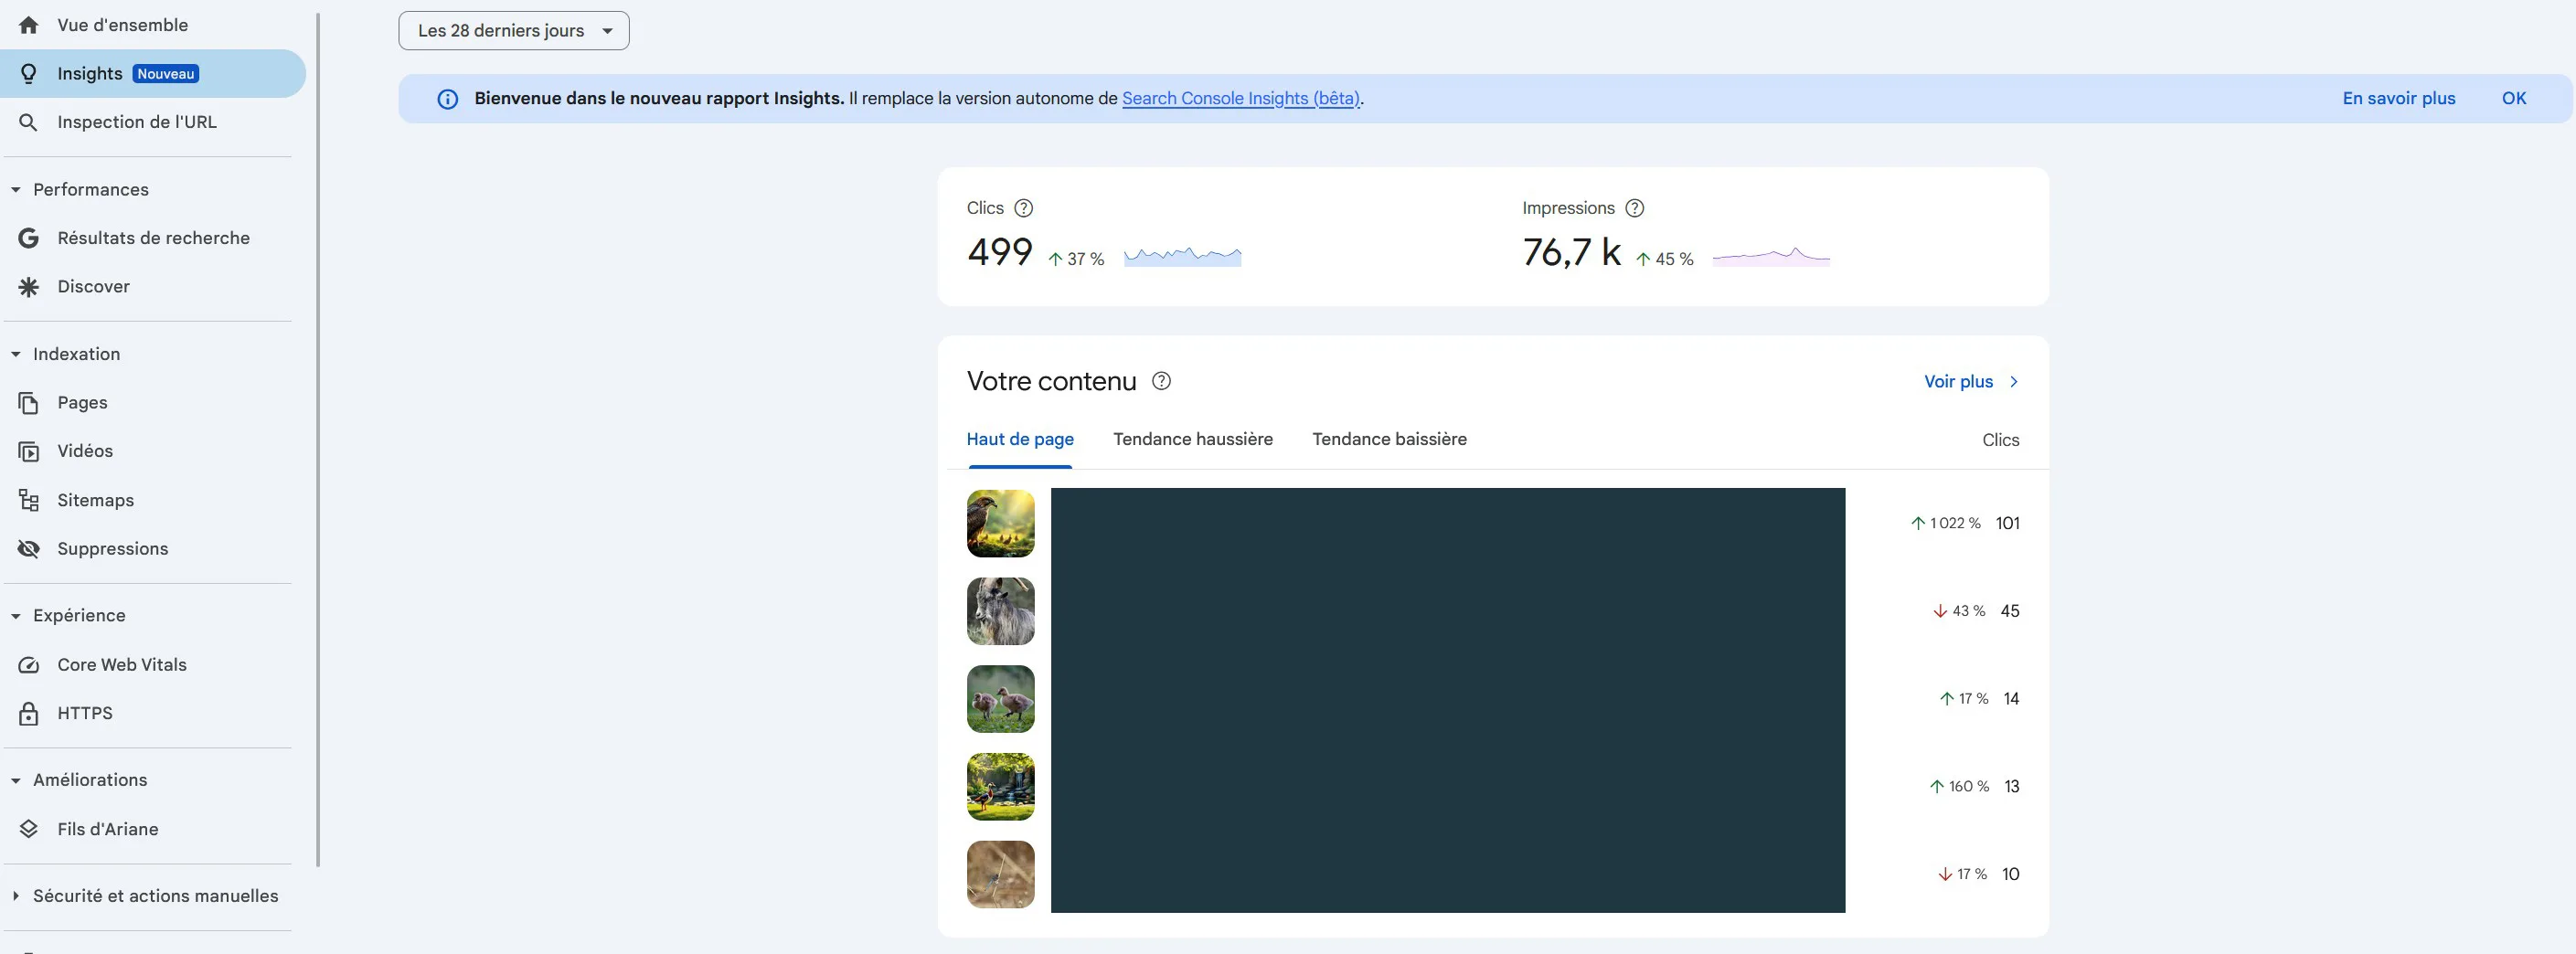
Task: Open the garden bird thumbnail with 13 clicks
Action: coord(1000,787)
